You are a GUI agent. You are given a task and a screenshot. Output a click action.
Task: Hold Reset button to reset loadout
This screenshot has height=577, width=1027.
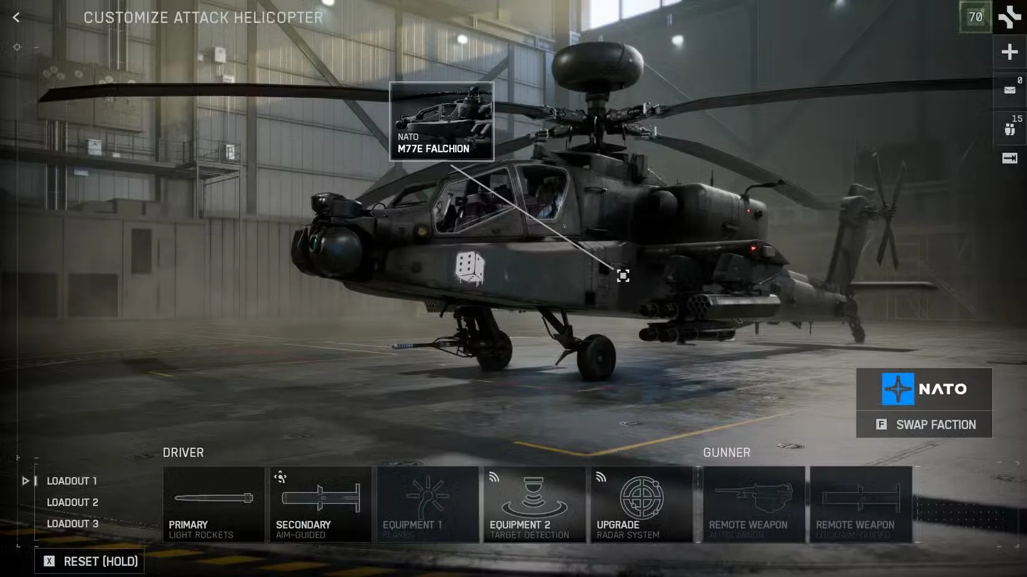click(89, 561)
